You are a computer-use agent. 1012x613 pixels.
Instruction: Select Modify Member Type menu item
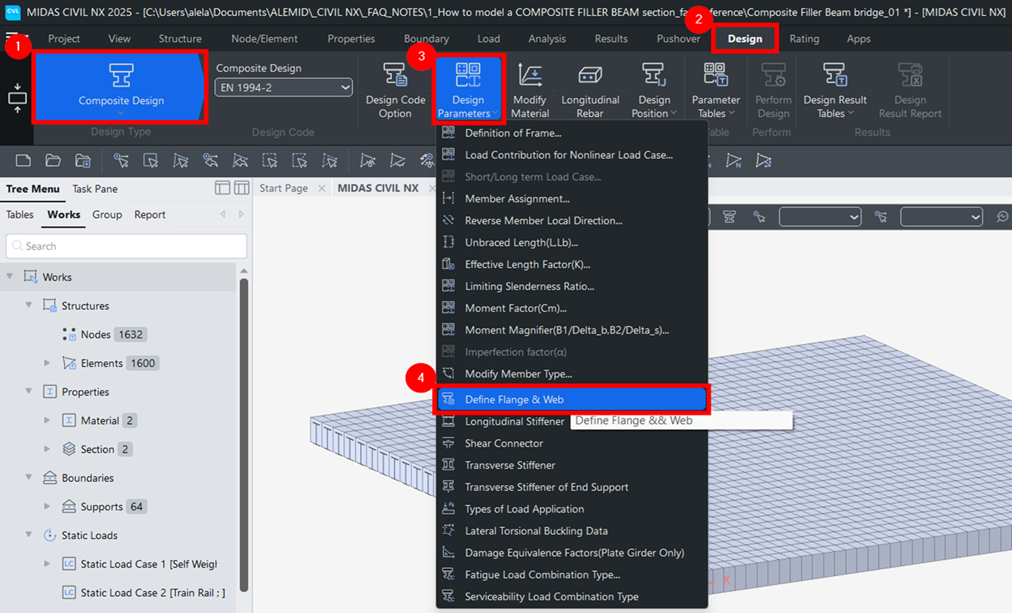pyautogui.click(x=572, y=374)
